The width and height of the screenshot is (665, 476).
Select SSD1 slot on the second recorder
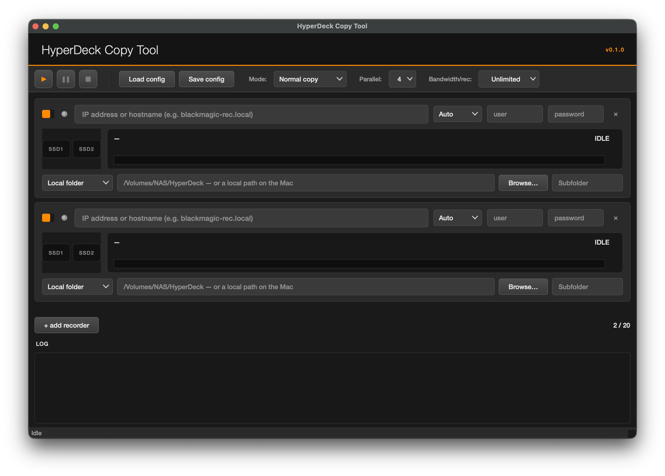tap(56, 252)
